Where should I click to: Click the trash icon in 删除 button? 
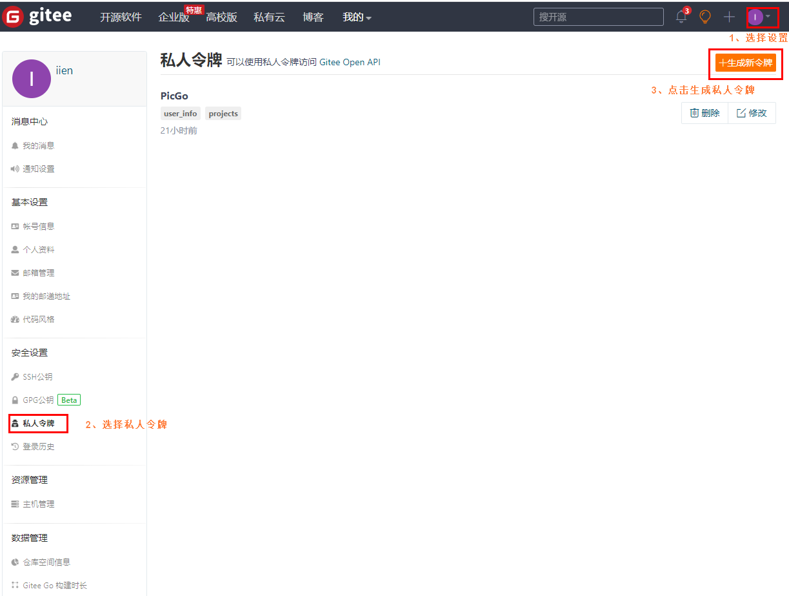point(694,113)
